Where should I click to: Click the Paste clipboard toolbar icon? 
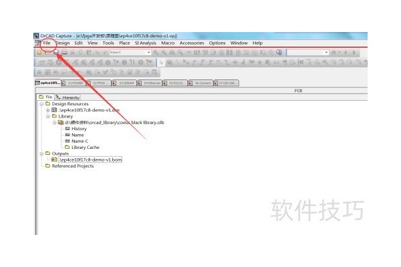point(89,52)
